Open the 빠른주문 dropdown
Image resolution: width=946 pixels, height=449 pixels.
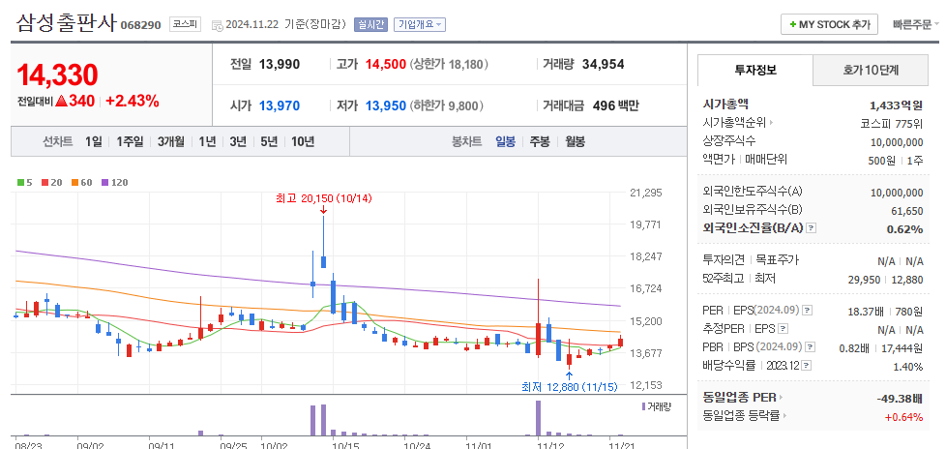pos(916,25)
